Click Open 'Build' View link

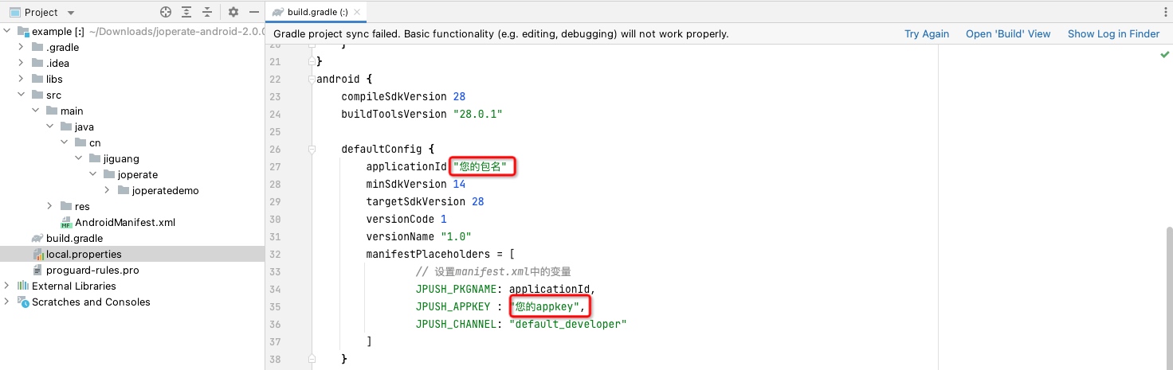click(1007, 33)
